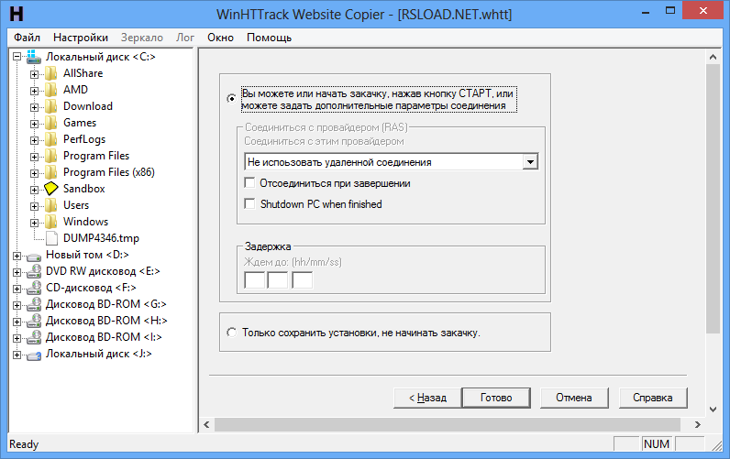Enable 'Shutdown PC when finished' checkbox
The width and height of the screenshot is (730, 459).
click(249, 203)
